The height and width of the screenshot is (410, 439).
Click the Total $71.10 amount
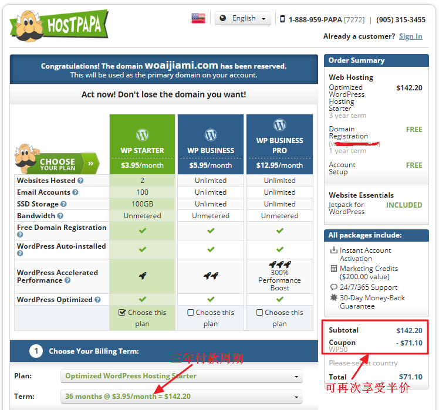click(x=410, y=377)
